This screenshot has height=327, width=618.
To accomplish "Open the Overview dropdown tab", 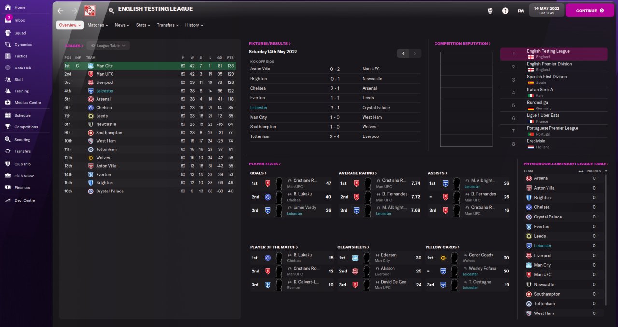I will 70,25.
